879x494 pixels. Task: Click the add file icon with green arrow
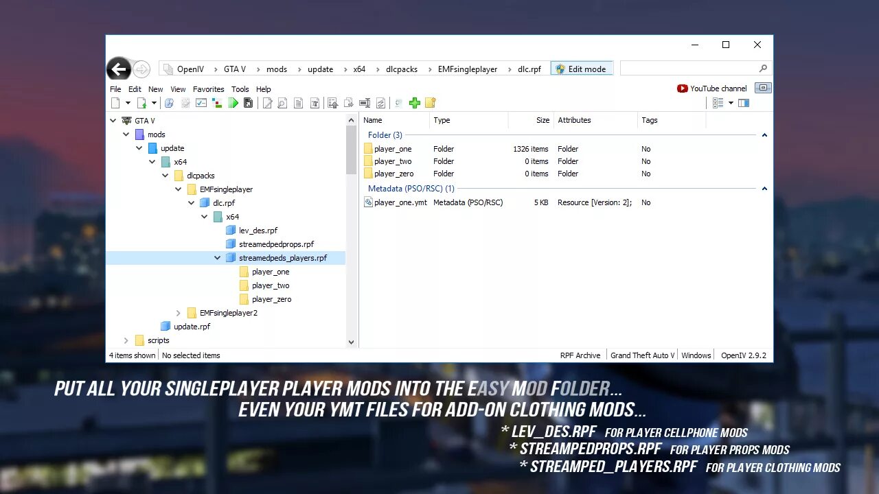(142, 103)
